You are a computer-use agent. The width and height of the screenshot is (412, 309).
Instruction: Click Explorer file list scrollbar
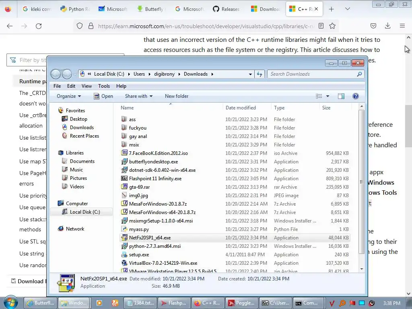(x=362, y=182)
